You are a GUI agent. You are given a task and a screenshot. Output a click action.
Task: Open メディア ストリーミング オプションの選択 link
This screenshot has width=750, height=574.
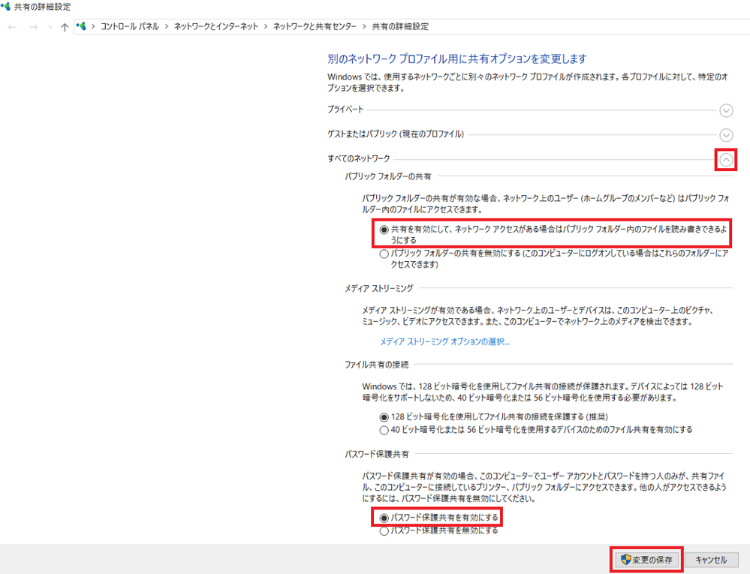[x=445, y=341]
